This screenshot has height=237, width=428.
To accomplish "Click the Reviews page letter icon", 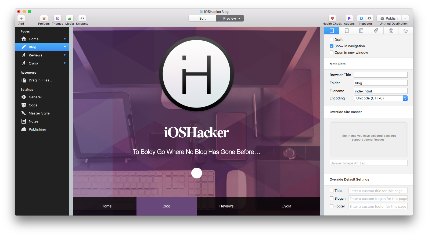I will coord(24,55).
